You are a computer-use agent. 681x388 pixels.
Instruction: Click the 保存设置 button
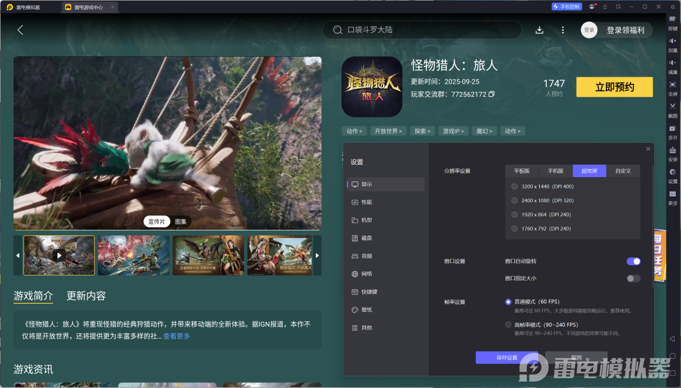[x=506, y=357]
